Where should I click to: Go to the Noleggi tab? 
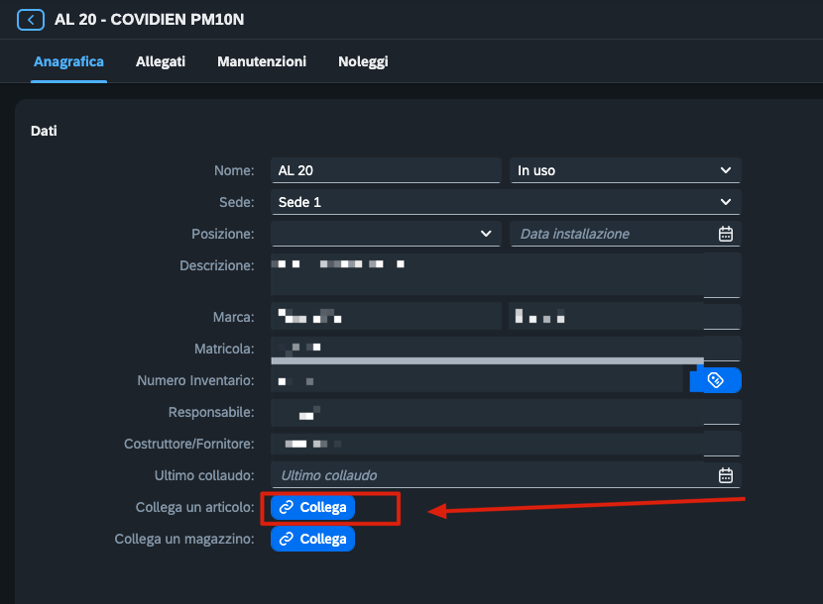[363, 61]
